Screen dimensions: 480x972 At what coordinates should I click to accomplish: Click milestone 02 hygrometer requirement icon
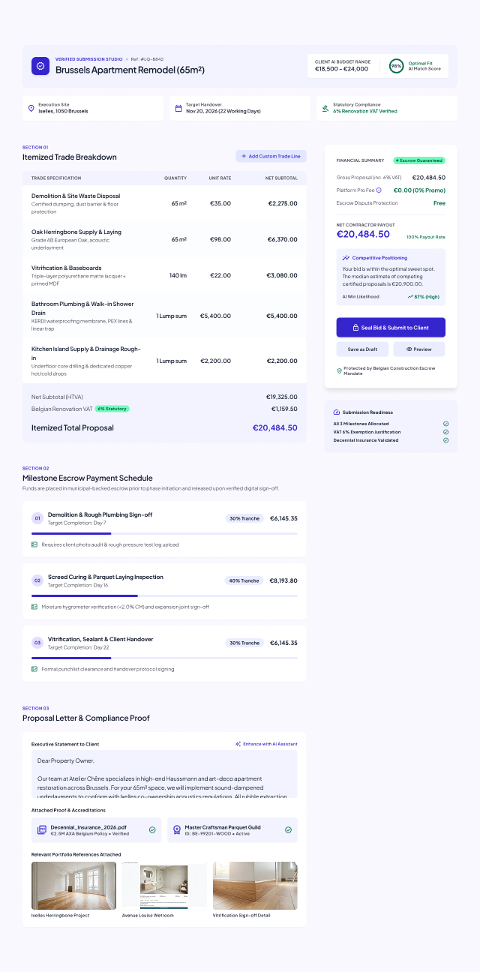34,607
